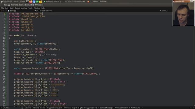The image size is (195, 109).
Task: Open the Help menu
Action: click(x=43, y=8)
